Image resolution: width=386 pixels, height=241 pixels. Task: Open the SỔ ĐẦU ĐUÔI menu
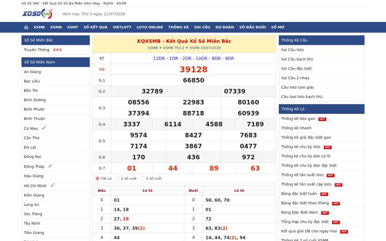point(253,27)
